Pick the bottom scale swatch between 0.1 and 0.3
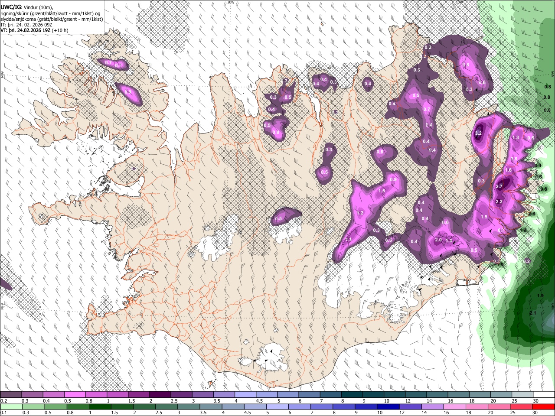The image size is (555, 416). click(12, 406)
